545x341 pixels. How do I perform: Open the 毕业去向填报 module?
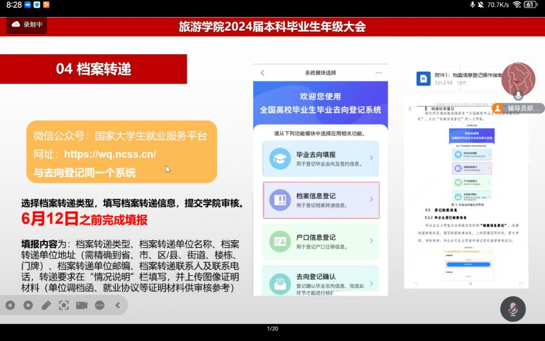[x=321, y=159]
